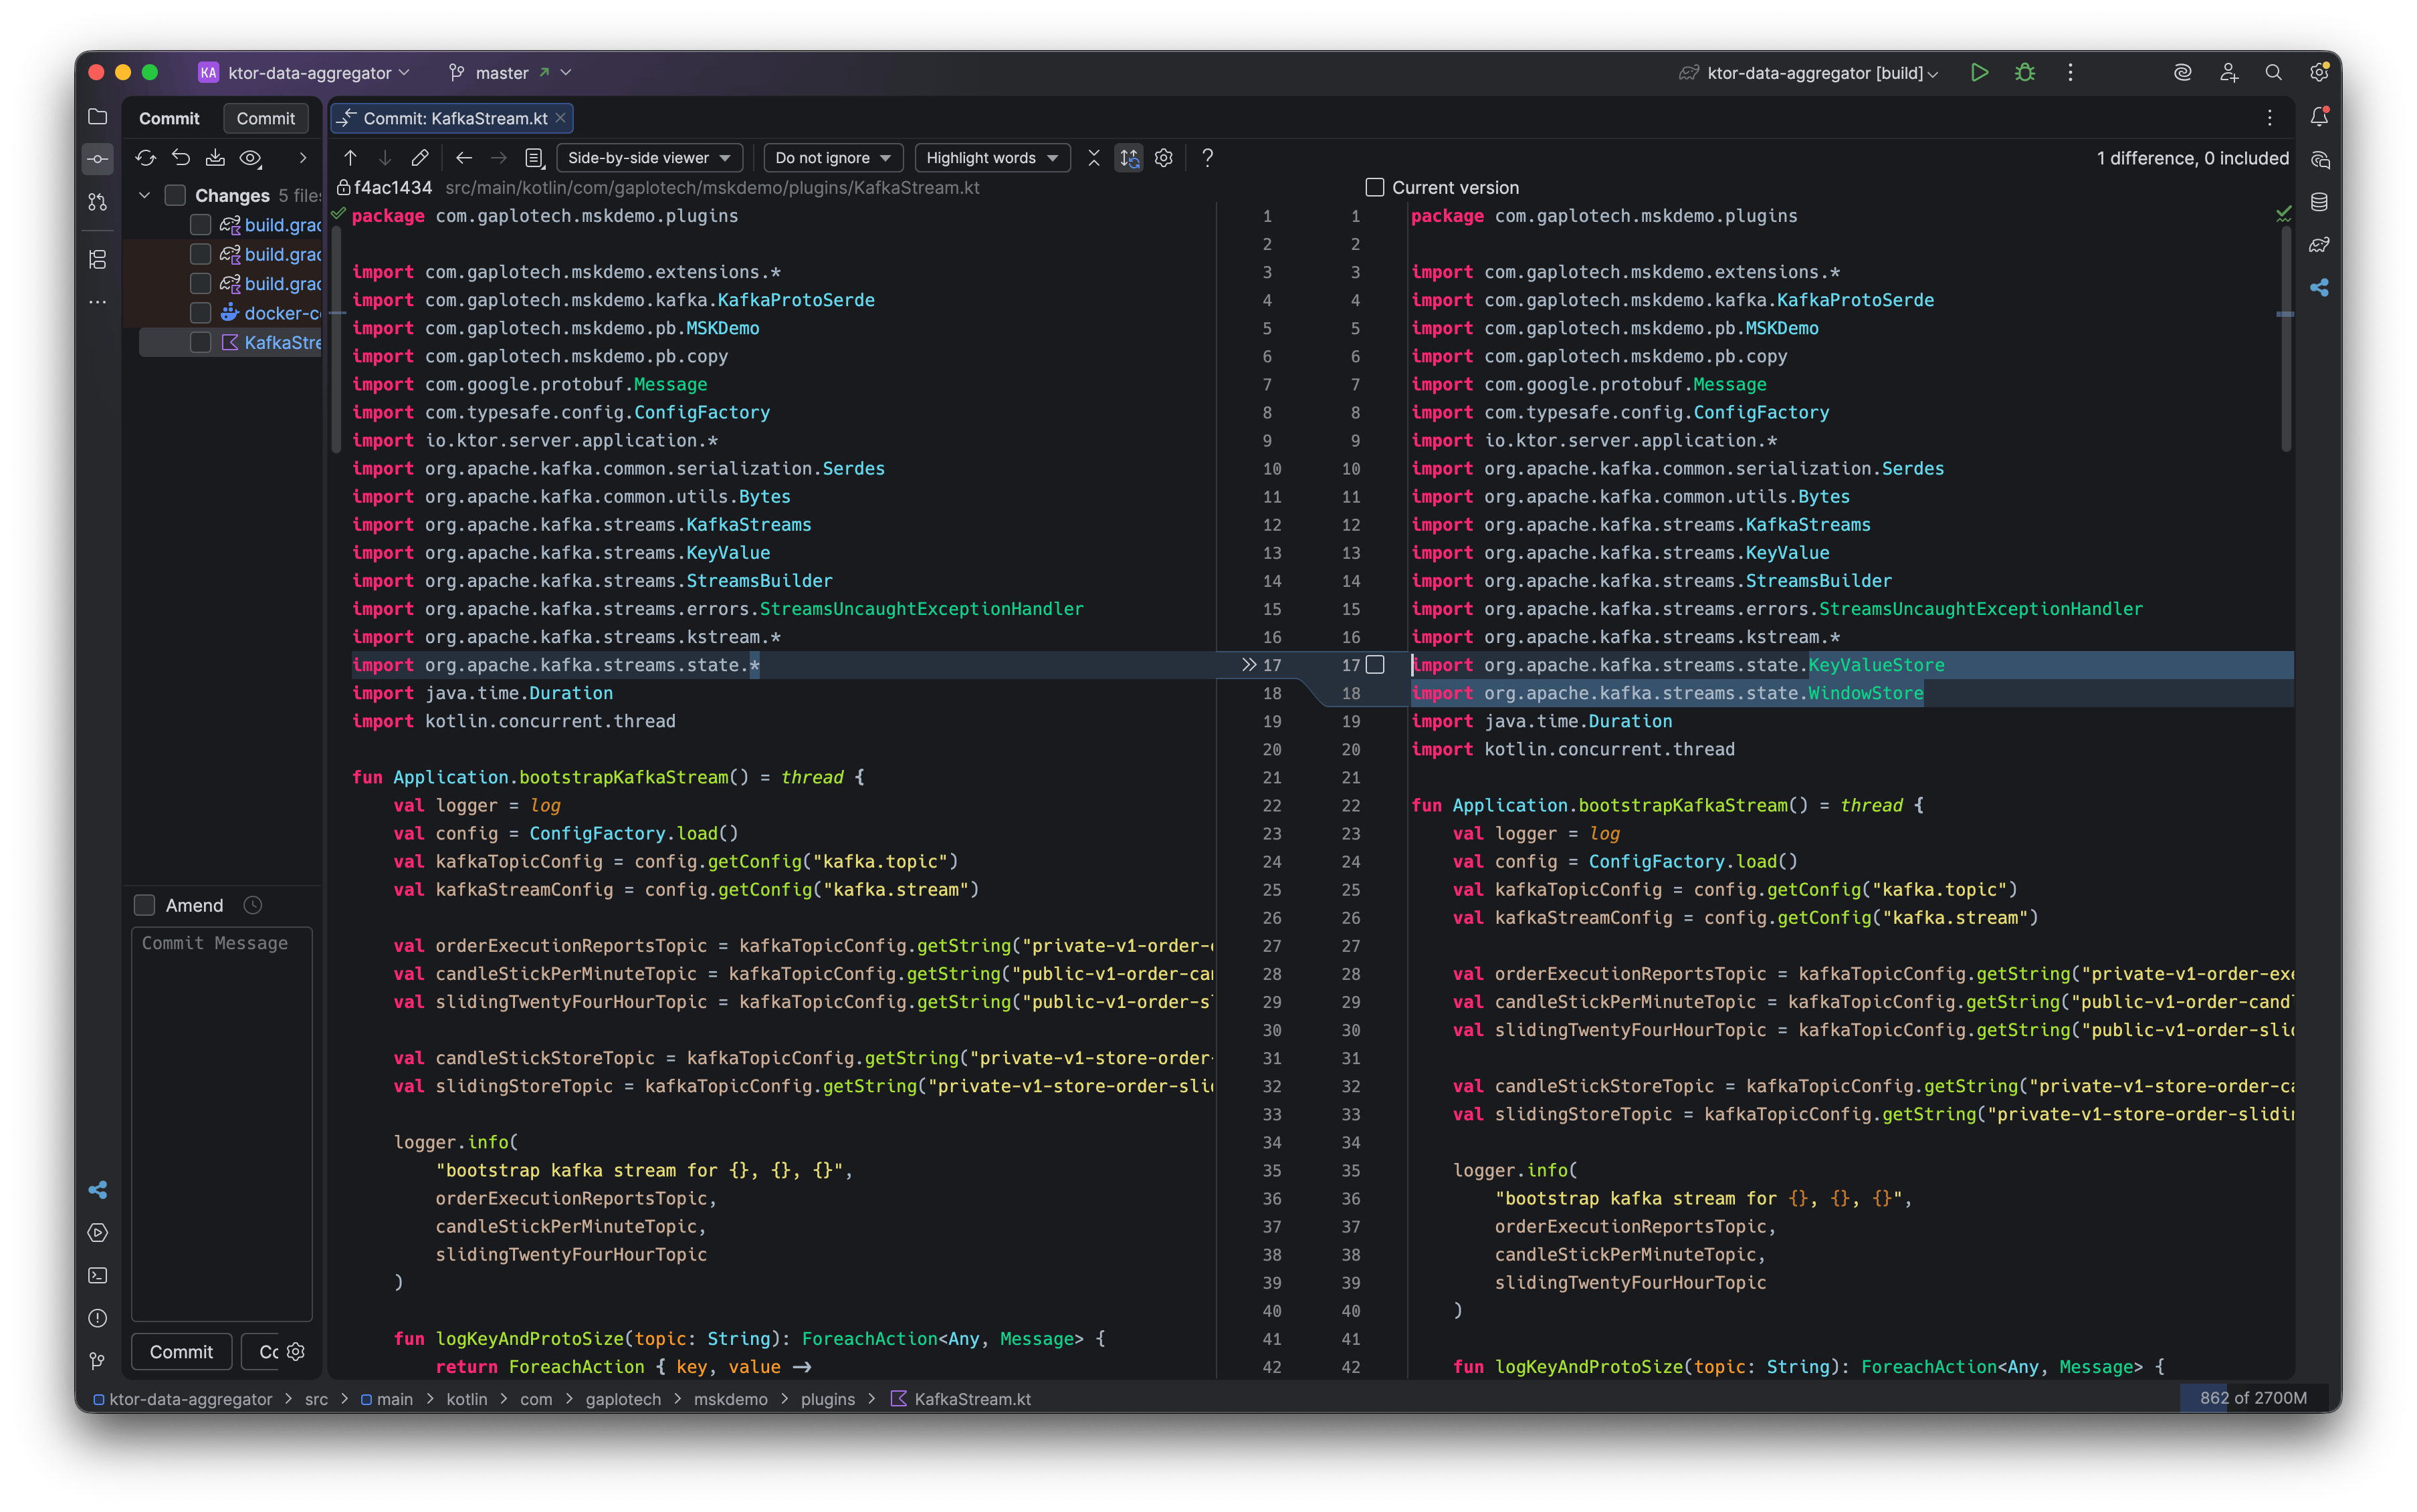Open the Project folder tool window

pyautogui.click(x=97, y=117)
